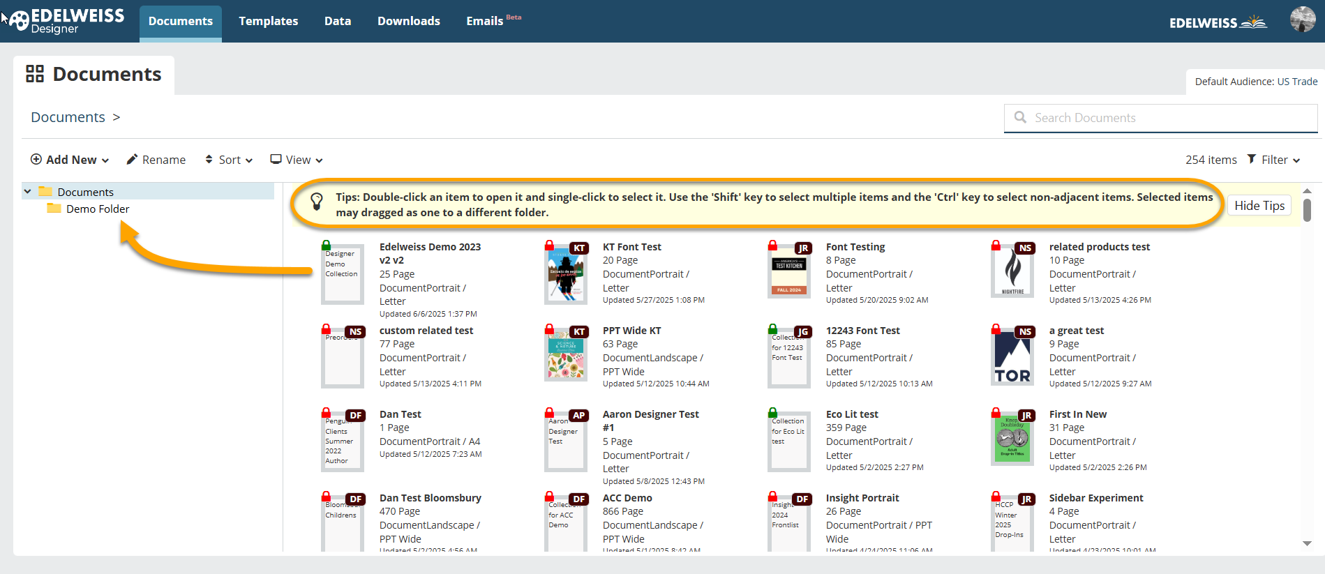Select Demo Folder in the tree
Viewport: 1325px width, 574px height.
pyautogui.click(x=98, y=209)
